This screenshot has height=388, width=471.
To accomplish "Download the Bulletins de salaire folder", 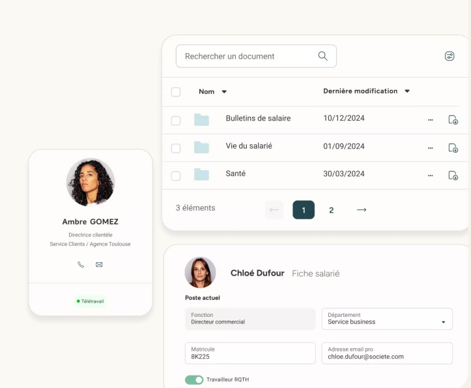I will pos(453,120).
